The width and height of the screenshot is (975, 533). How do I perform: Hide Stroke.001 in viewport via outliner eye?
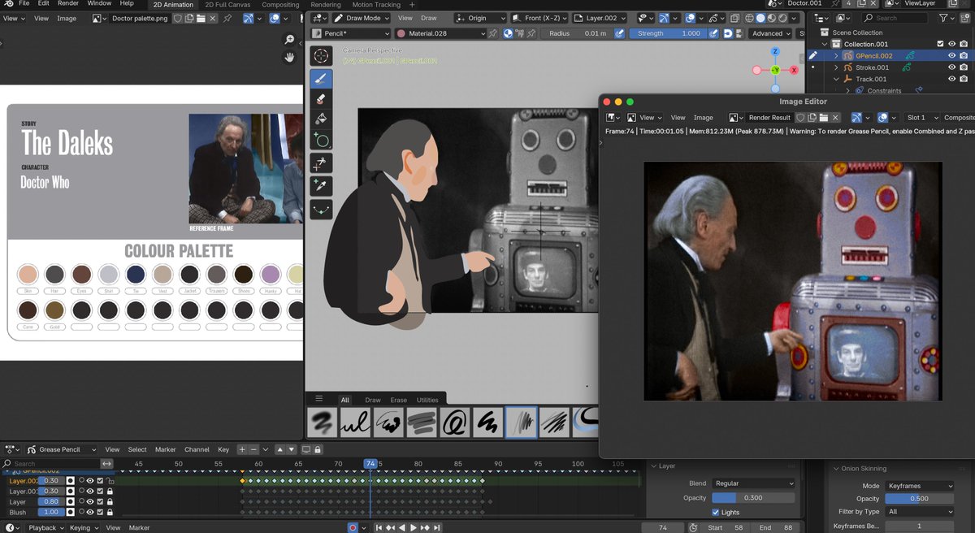[951, 67]
